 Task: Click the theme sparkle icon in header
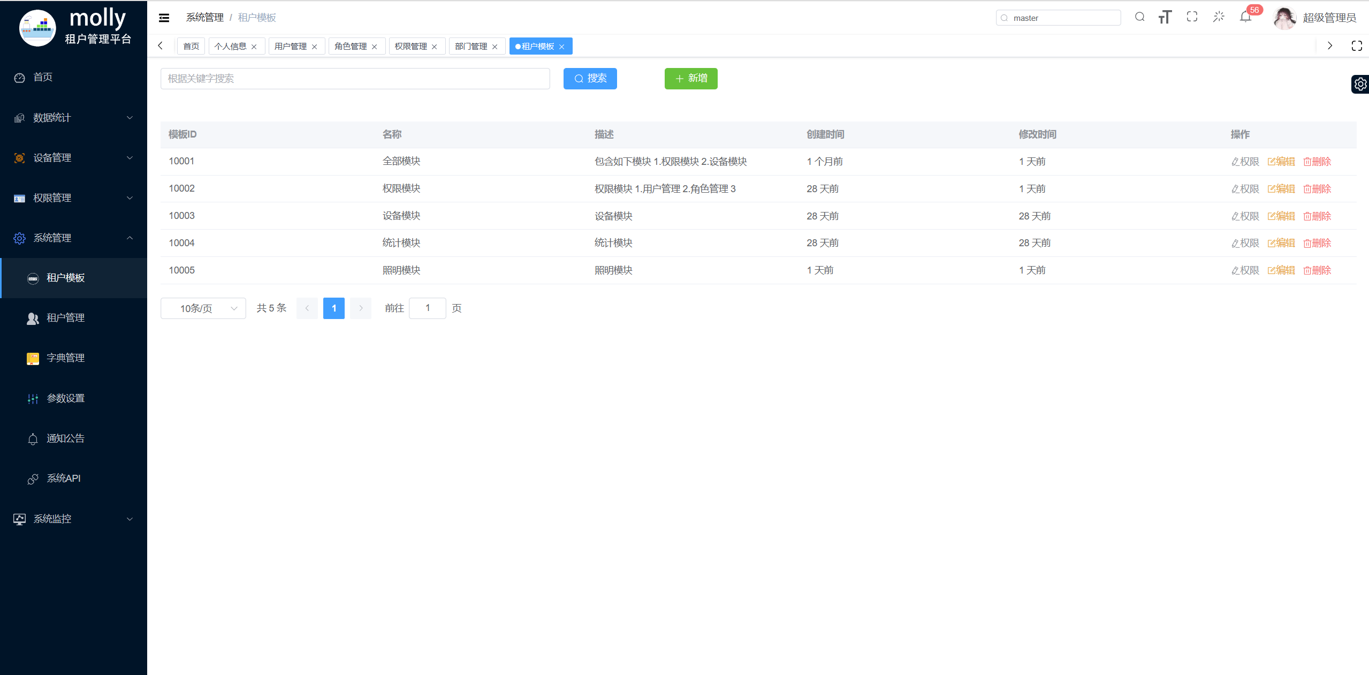coord(1219,17)
